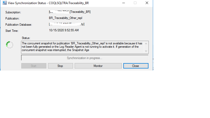Click the grayed-out Start button

34,66
